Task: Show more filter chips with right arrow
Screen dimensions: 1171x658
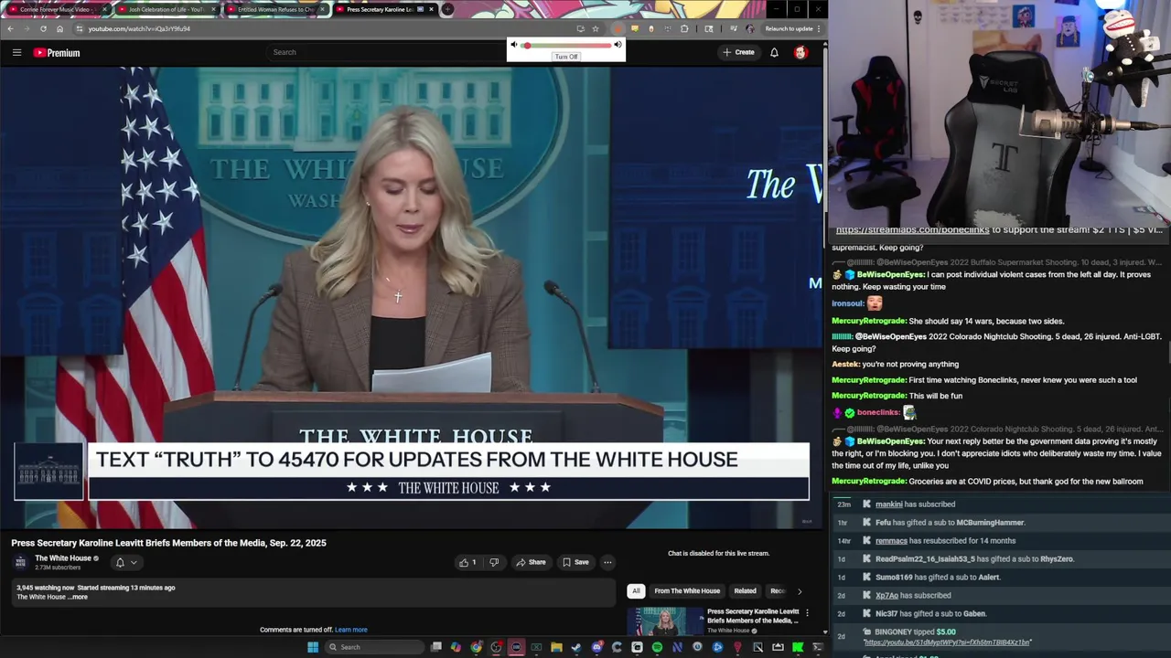Action: tap(800, 591)
